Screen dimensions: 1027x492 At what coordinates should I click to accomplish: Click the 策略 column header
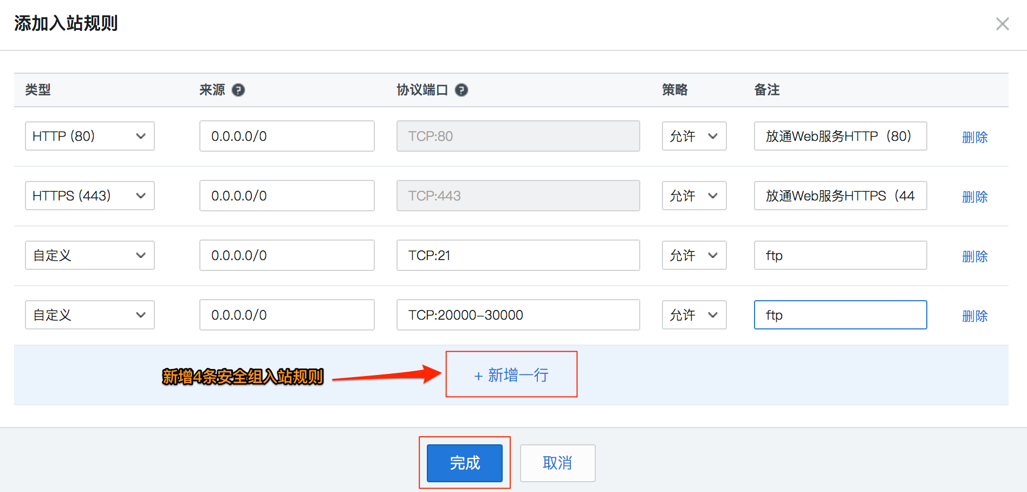[x=675, y=90]
